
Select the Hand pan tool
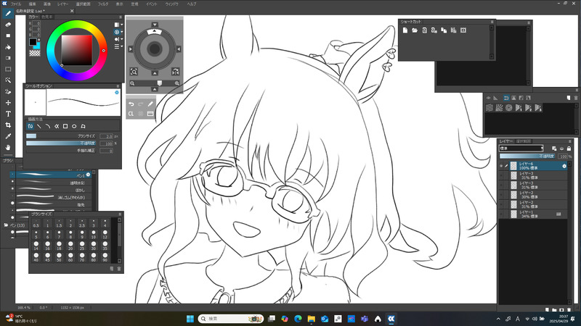(8, 147)
